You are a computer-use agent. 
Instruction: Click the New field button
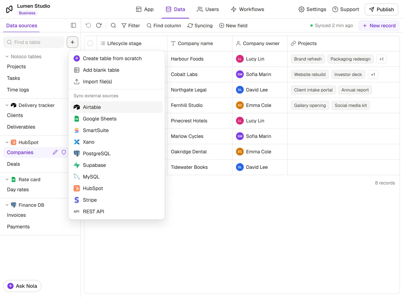(233, 26)
